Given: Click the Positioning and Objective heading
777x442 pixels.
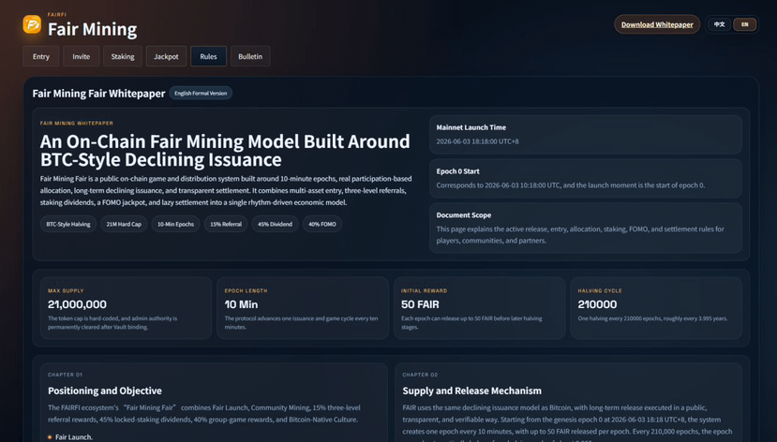Looking at the screenshot, I should tap(105, 390).
